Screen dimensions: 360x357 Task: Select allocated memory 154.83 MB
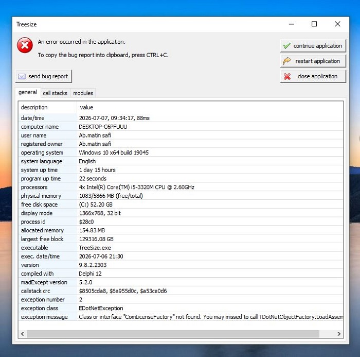pyautogui.click(x=92, y=230)
